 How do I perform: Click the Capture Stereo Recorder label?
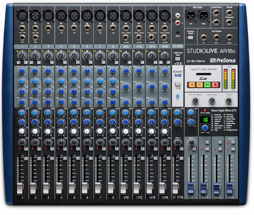(203, 69)
